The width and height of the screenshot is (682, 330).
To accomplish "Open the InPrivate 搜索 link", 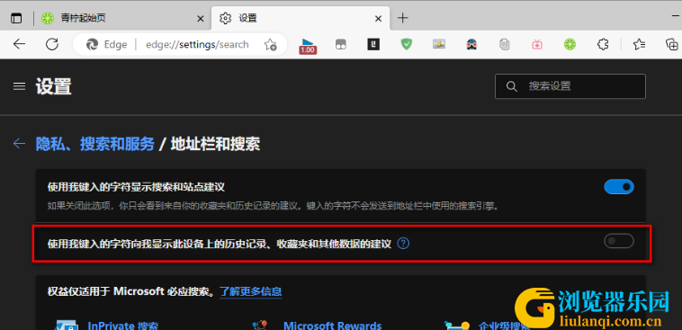I will click(x=122, y=326).
